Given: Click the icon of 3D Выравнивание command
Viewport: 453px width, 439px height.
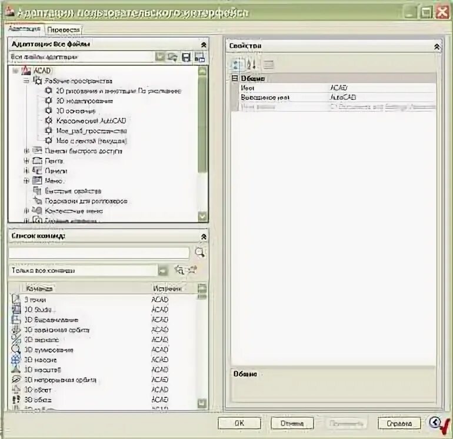Looking at the screenshot, I should pos(16,320).
